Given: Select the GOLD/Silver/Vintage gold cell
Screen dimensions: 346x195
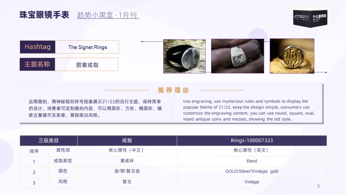Looking at the screenshot, I should [x=252, y=171].
